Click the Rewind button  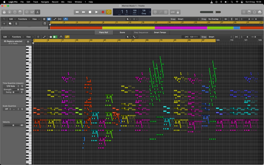[77, 12]
